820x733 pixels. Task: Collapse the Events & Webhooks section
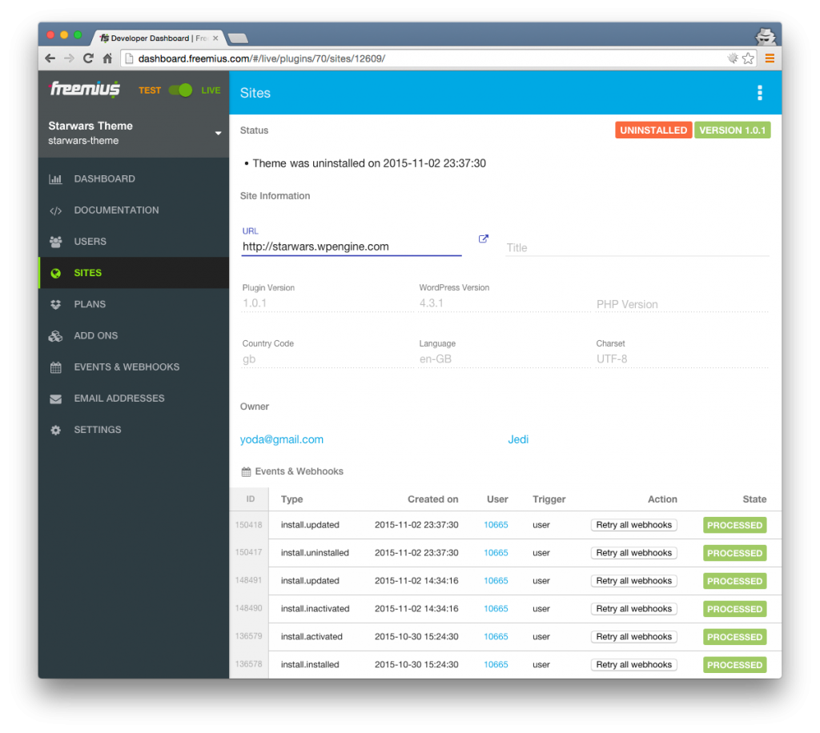click(x=299, y=471)
